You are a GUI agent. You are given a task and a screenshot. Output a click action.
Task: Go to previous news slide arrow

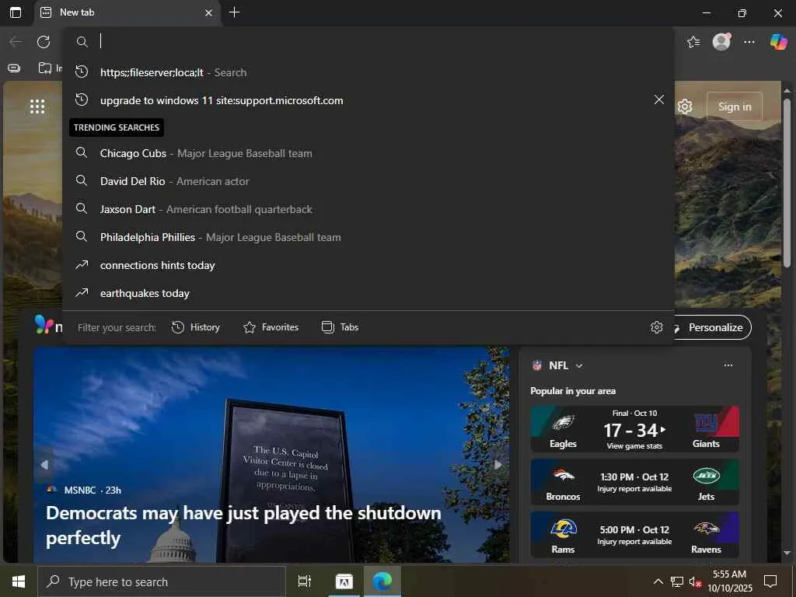pos(44,465)
